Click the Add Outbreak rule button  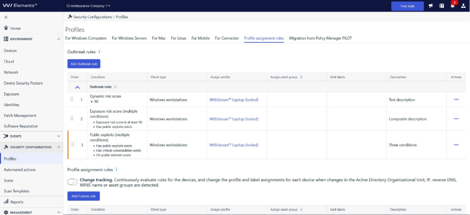(x=83, y=64)
